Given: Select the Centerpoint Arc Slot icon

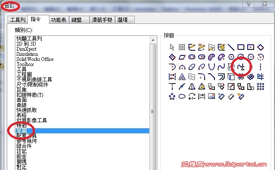Looking at the screenshot, I should pyautogui.click(x=221, y=57).
